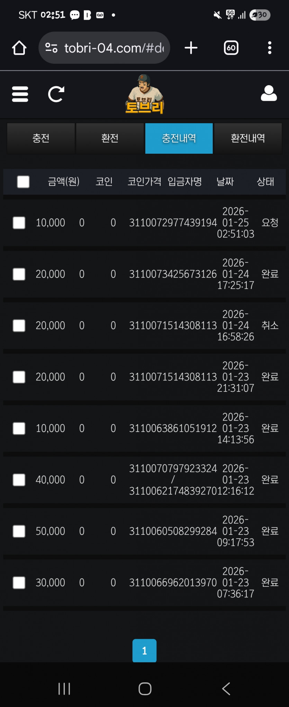
Task: Tap the Android back navigation button
Action: tap(226, 689)
